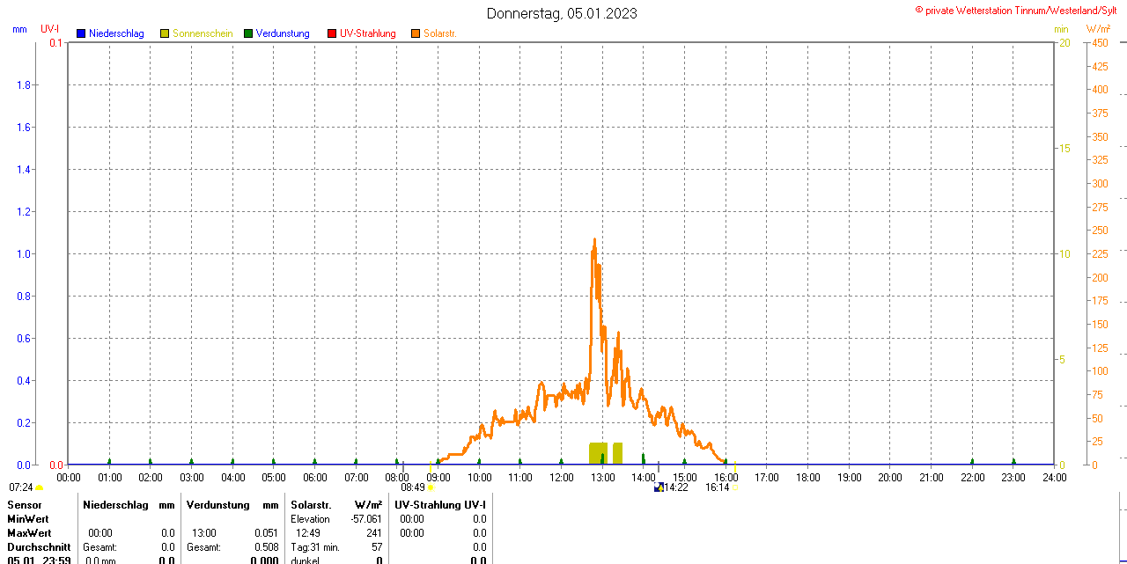This screenshot has width=1127, height=564.
Task: Click the first yellow sunshine bar before 13:00
Action: (598, 453)
